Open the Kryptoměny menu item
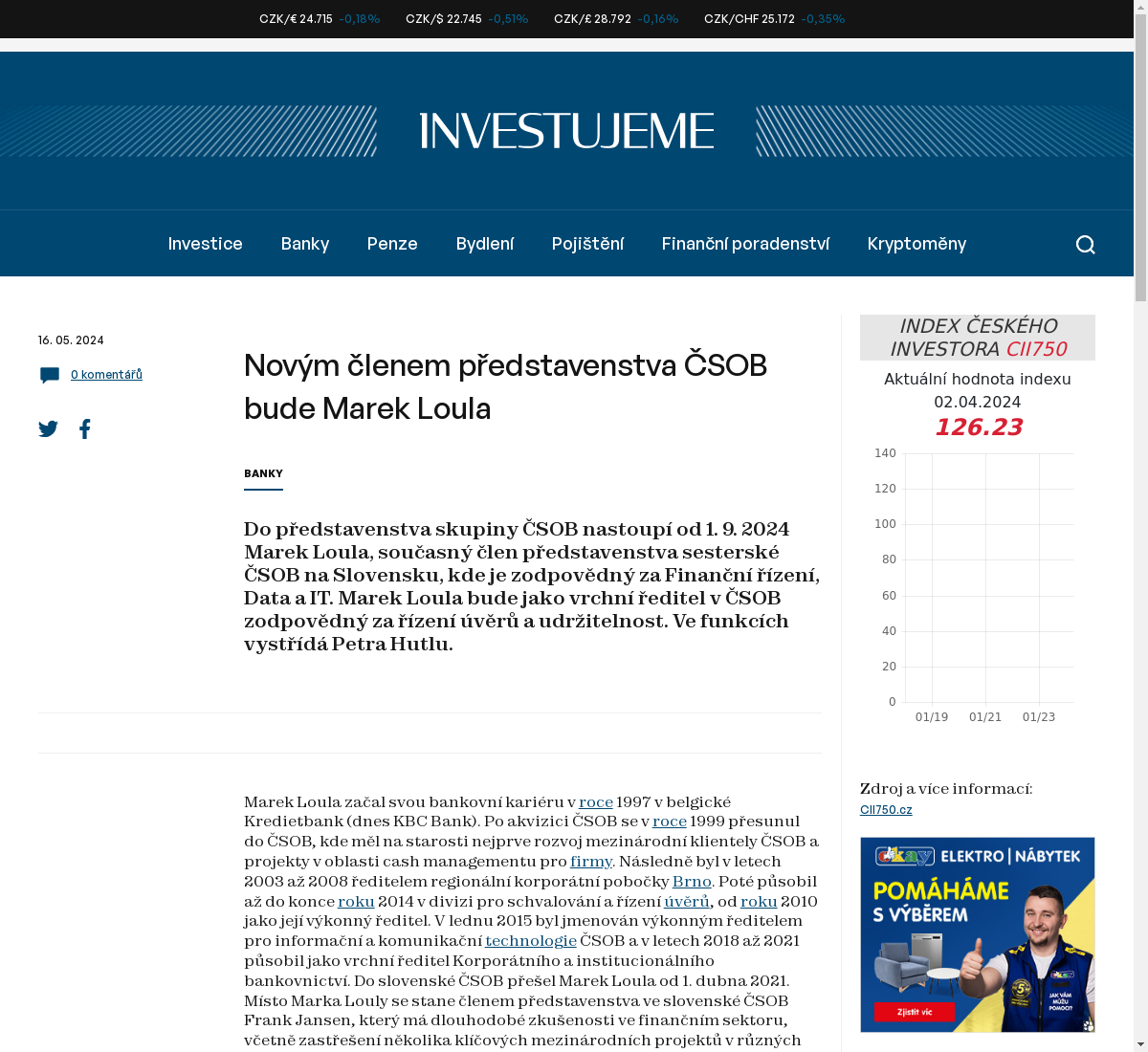The image size is (1148, 1052). [x=916, y=244]
